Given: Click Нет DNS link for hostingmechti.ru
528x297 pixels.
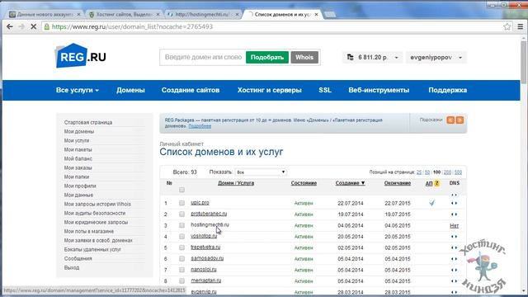Looking at the screenshot, I should [x=455, y=225].
